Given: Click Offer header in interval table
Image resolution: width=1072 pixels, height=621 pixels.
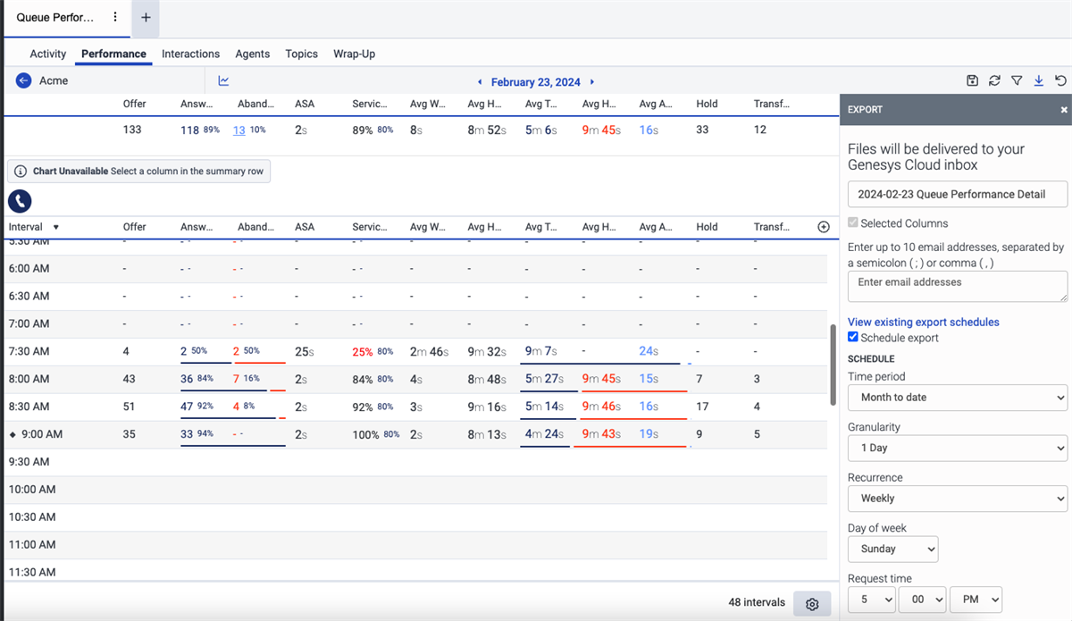Looking at the screenshot, I should (135, 227).
